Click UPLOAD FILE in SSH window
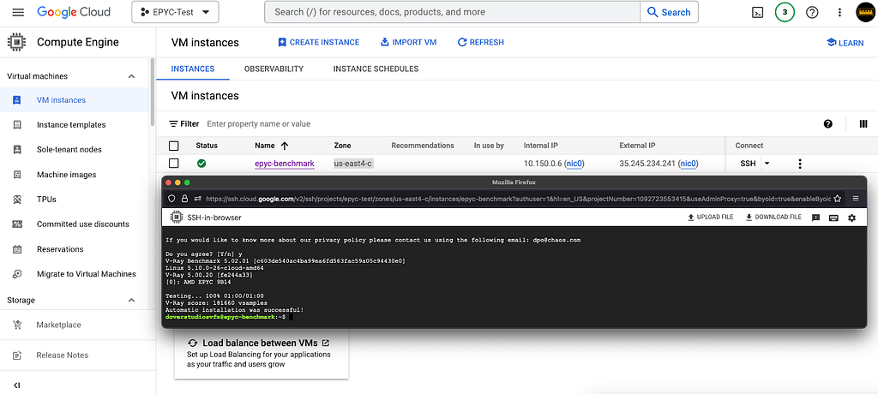878x394 pixels. (x=710, y=218)
